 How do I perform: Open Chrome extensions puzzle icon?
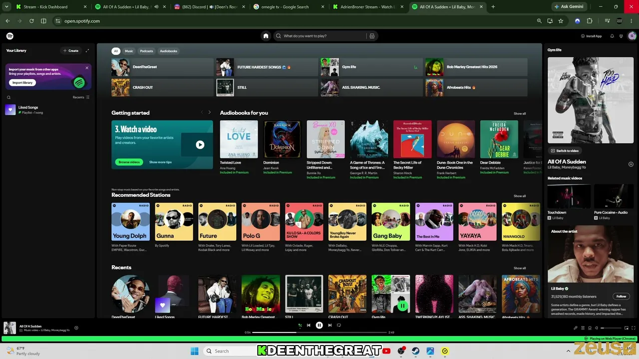coord(590,21)
